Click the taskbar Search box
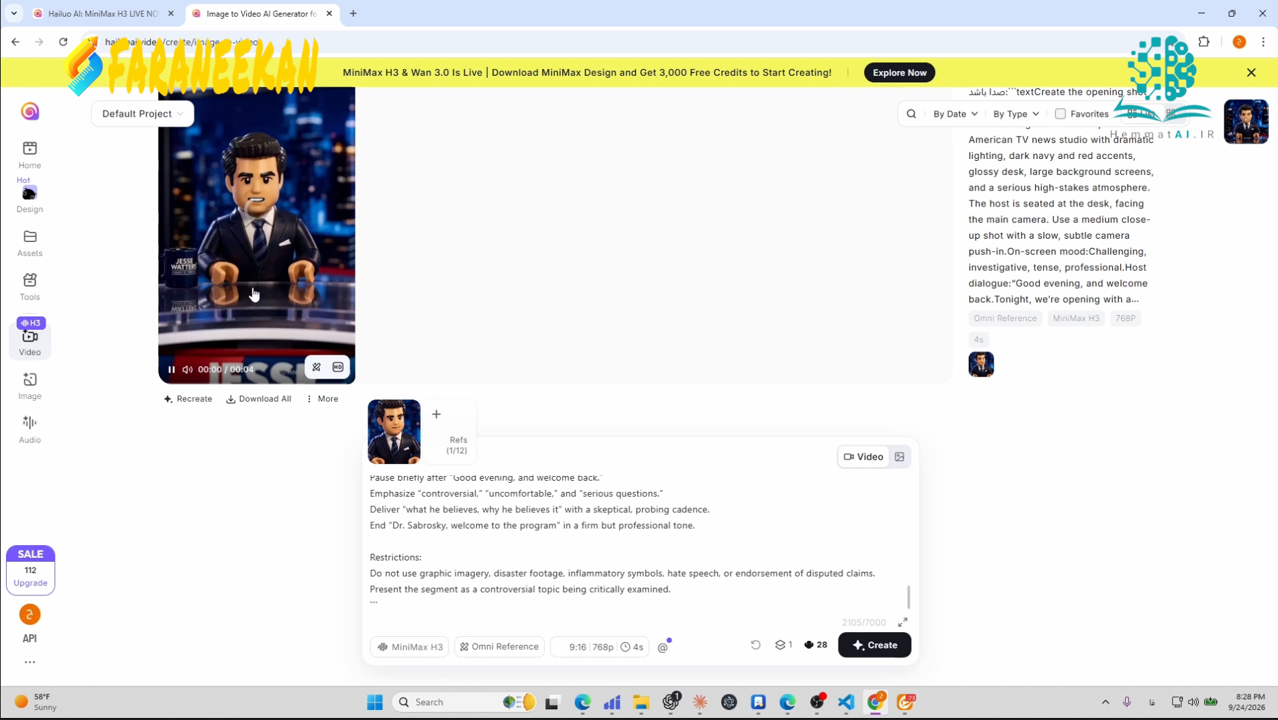The image size is (1278, 720). pos(464,702)
